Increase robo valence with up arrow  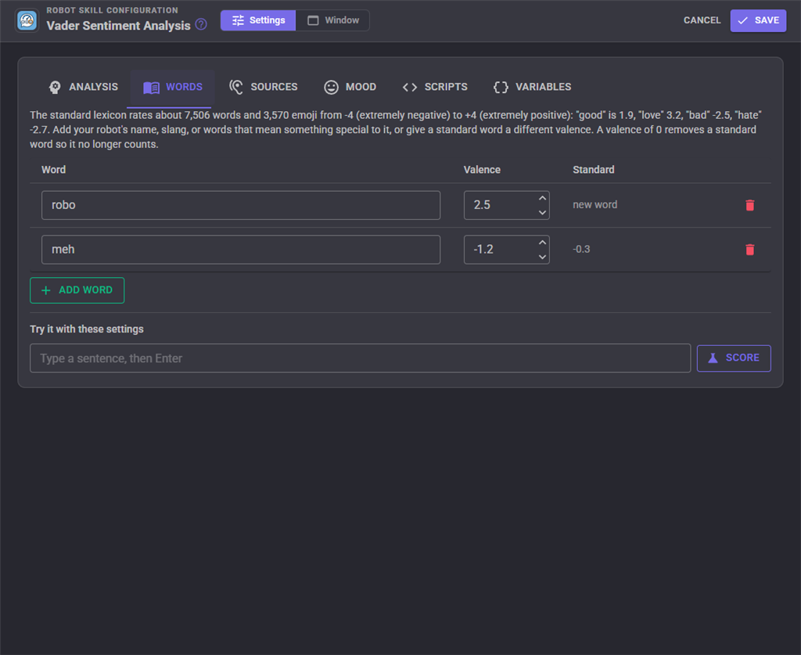click(x=542, y=198)
